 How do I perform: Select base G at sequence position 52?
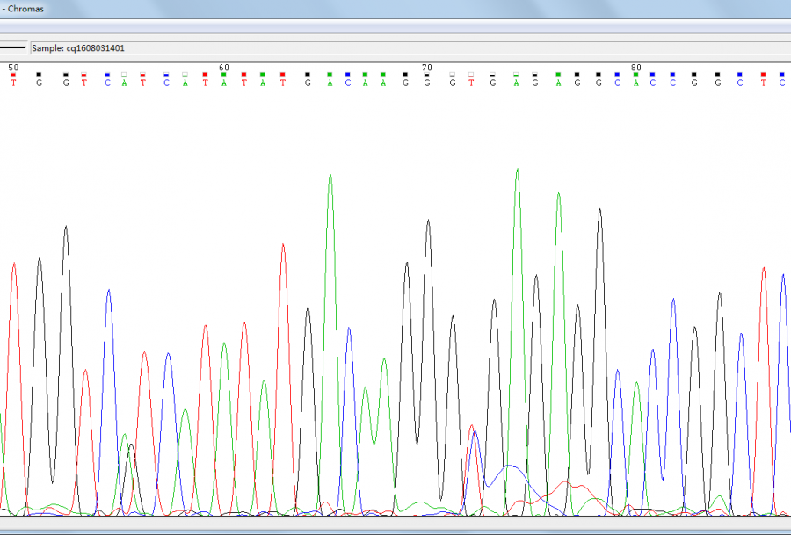(66, 83)
